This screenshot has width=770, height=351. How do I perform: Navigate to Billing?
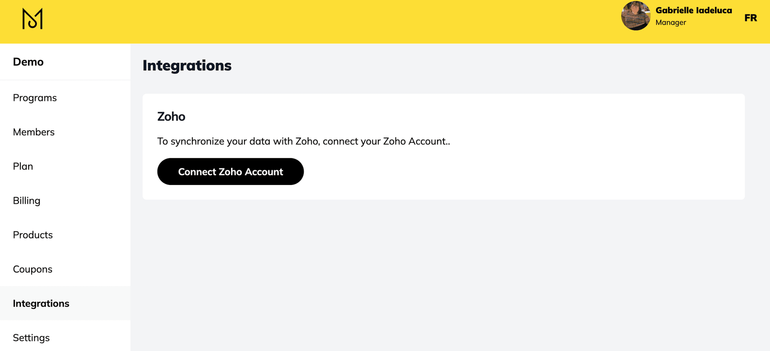pos(26,201)
